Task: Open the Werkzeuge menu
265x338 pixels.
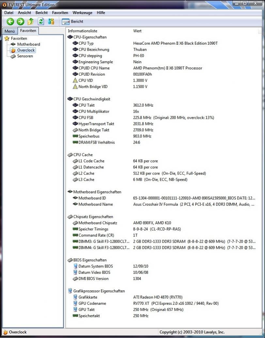Action: (x=82, y=13)
